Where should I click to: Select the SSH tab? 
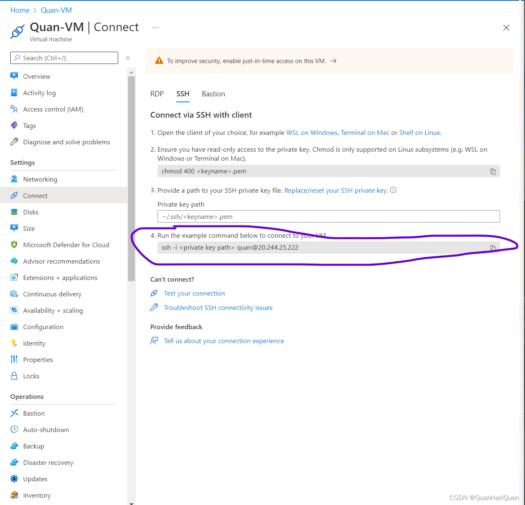[183, 94]
